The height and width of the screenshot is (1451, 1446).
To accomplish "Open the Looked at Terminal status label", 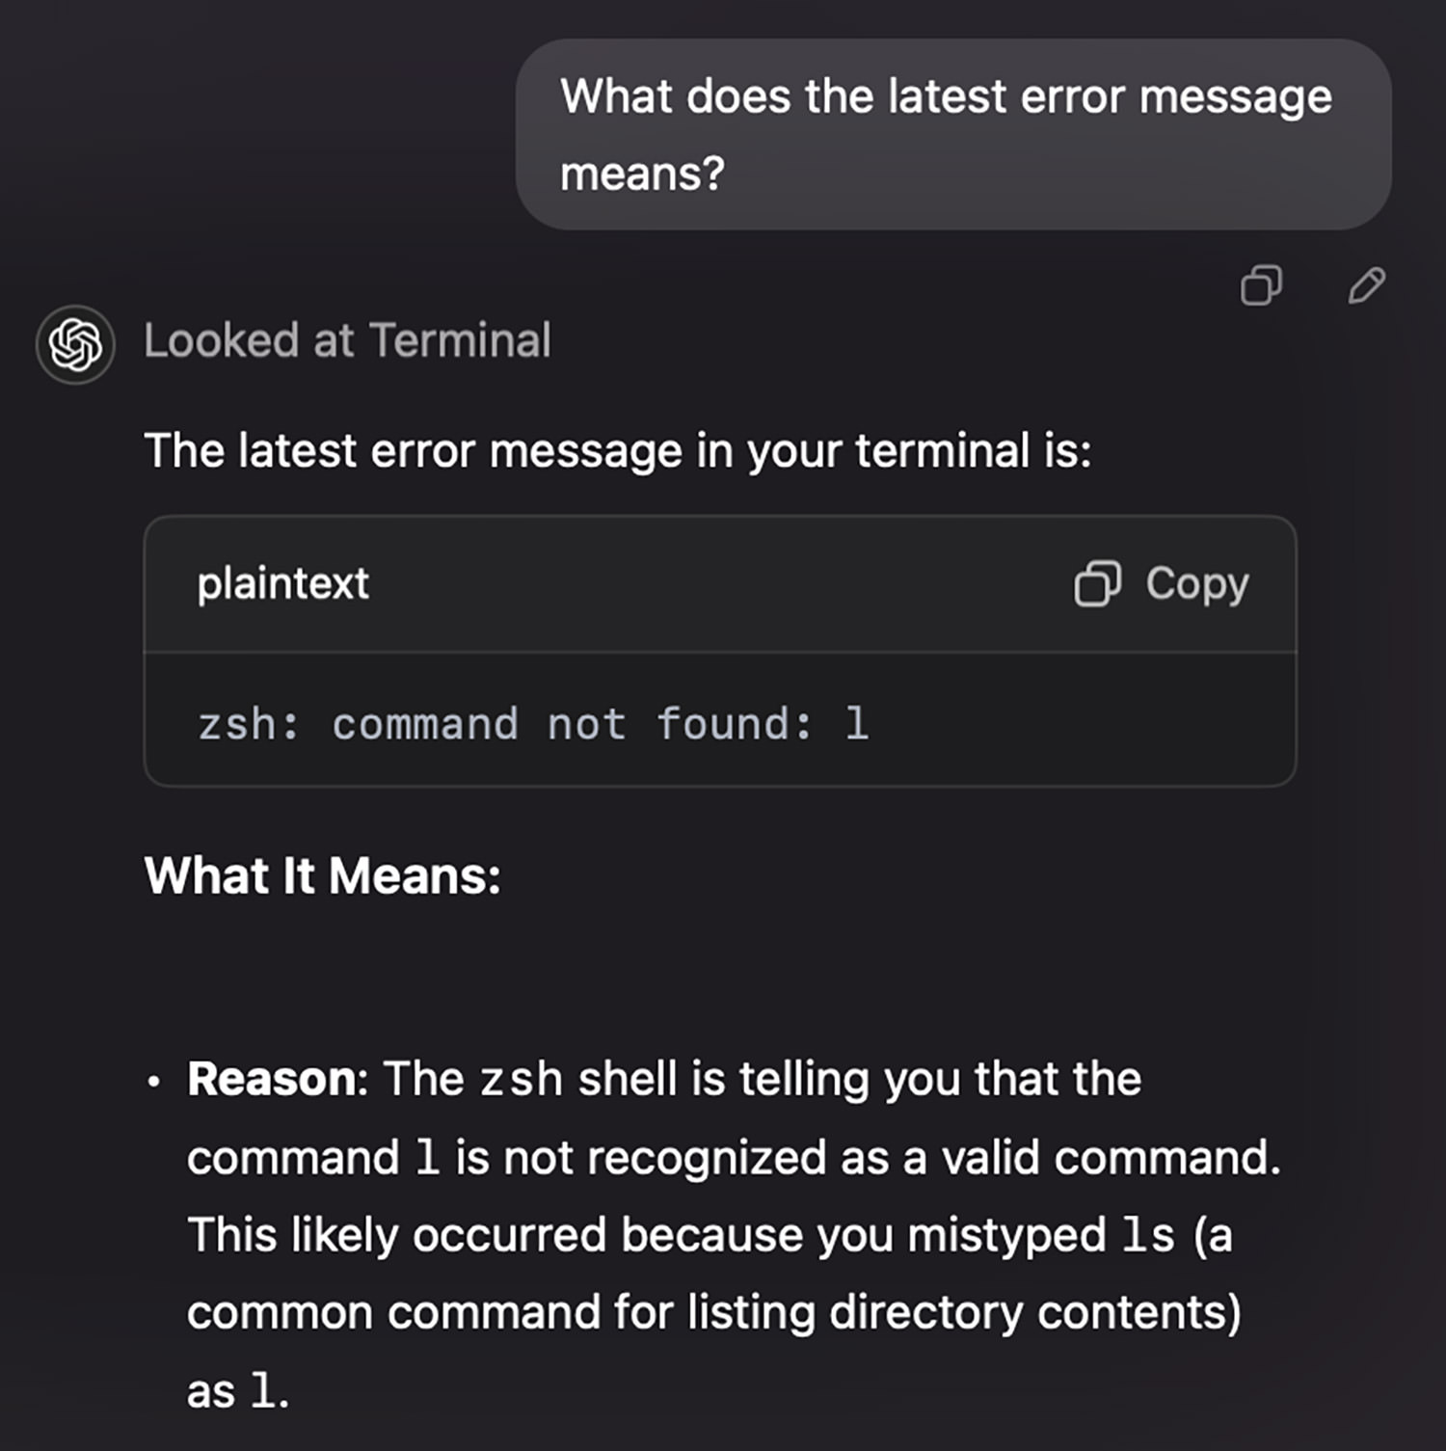I will [347, 340].
